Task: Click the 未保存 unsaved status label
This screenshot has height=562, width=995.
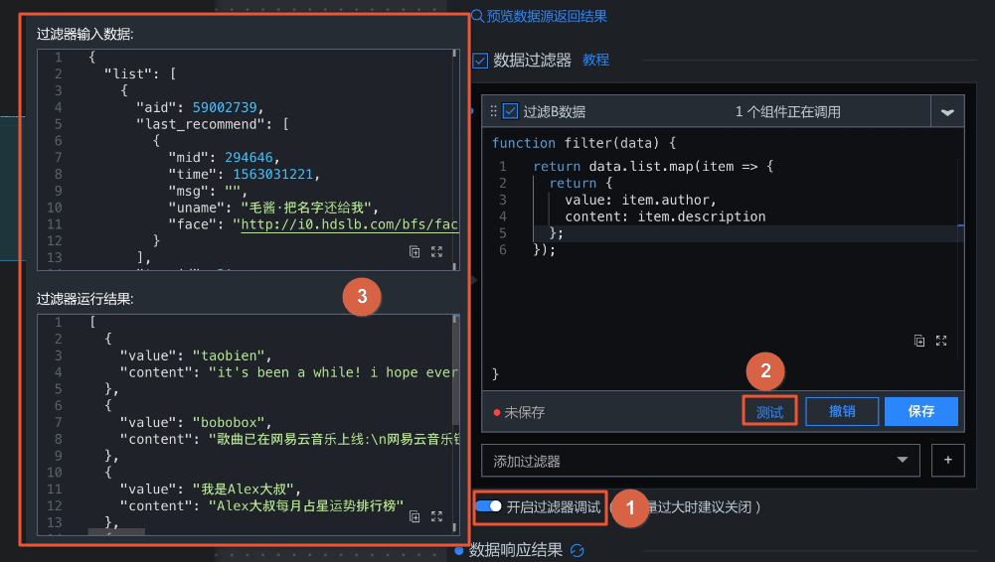Action: pyautogui.click(x=524, y=412)
